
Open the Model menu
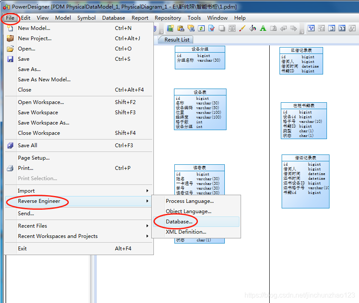[63, 18]
